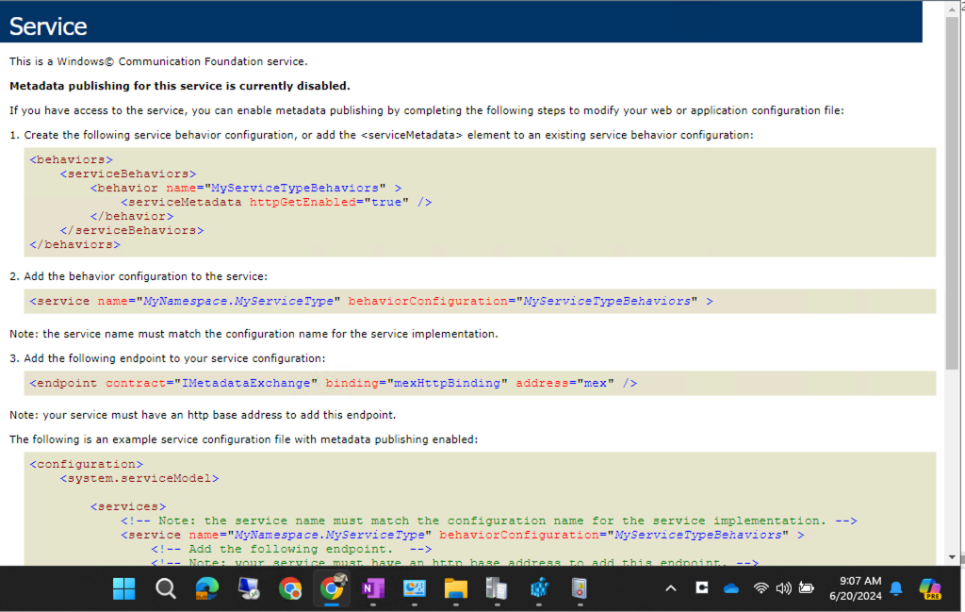The height and width of the screenshot is (612, 965).
Task: Click the "<!-- Add the following endpoint. -->" comment
Action: (x=291, y=549)
